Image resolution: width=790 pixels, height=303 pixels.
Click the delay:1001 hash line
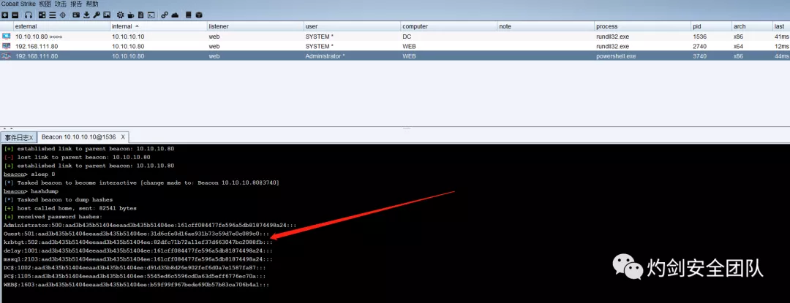(138, 250)
